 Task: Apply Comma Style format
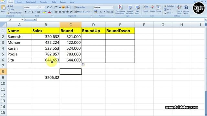(x=104, y=12)
